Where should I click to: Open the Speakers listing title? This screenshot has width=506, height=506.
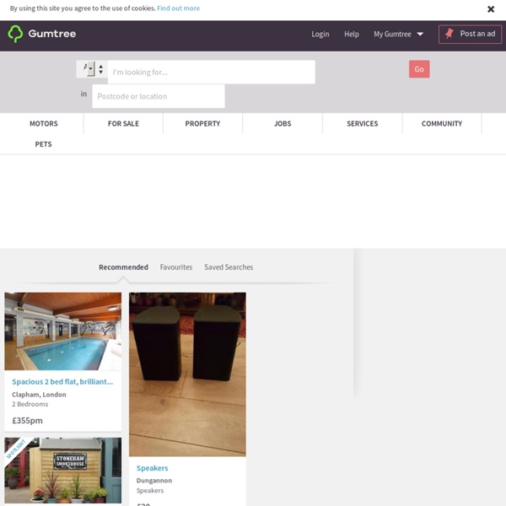click(153, 468)
